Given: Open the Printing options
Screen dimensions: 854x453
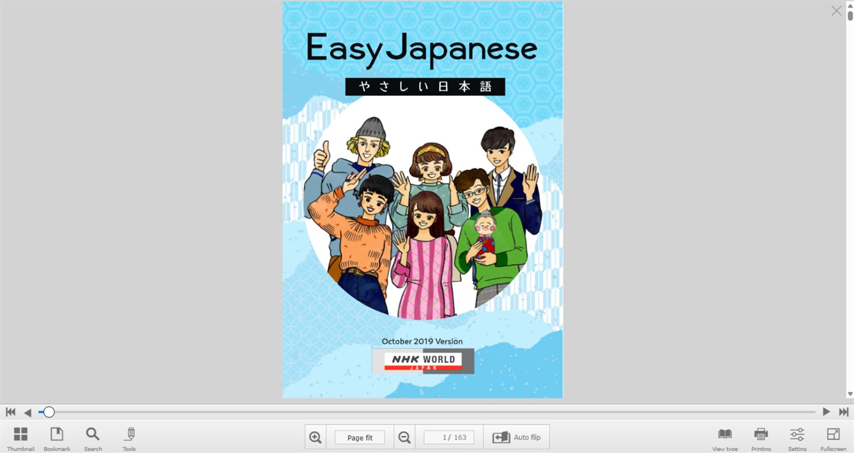Looking at the screenshot, I should pyautogui.click(x=761, y=438).
